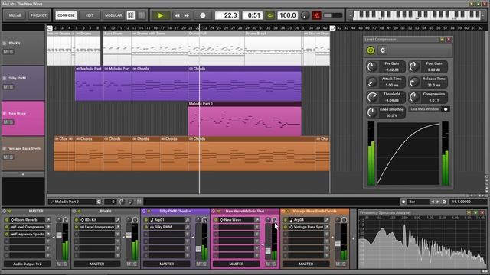Click the loop start marker on the timeline
Screen dimensions: 490x275
pyautogui.click(x=49, y=28)
